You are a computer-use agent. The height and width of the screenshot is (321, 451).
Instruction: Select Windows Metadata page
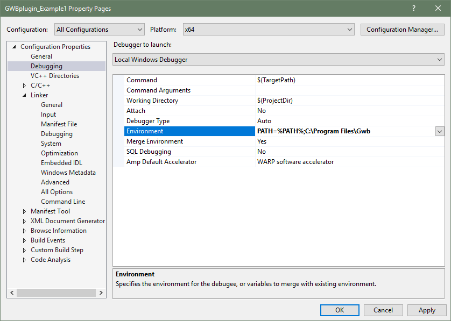point(68,173)
